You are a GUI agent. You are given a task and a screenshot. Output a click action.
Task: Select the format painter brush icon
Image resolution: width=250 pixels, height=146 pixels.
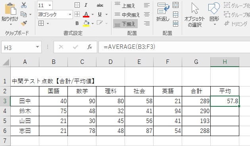click(x=24, y=23)
